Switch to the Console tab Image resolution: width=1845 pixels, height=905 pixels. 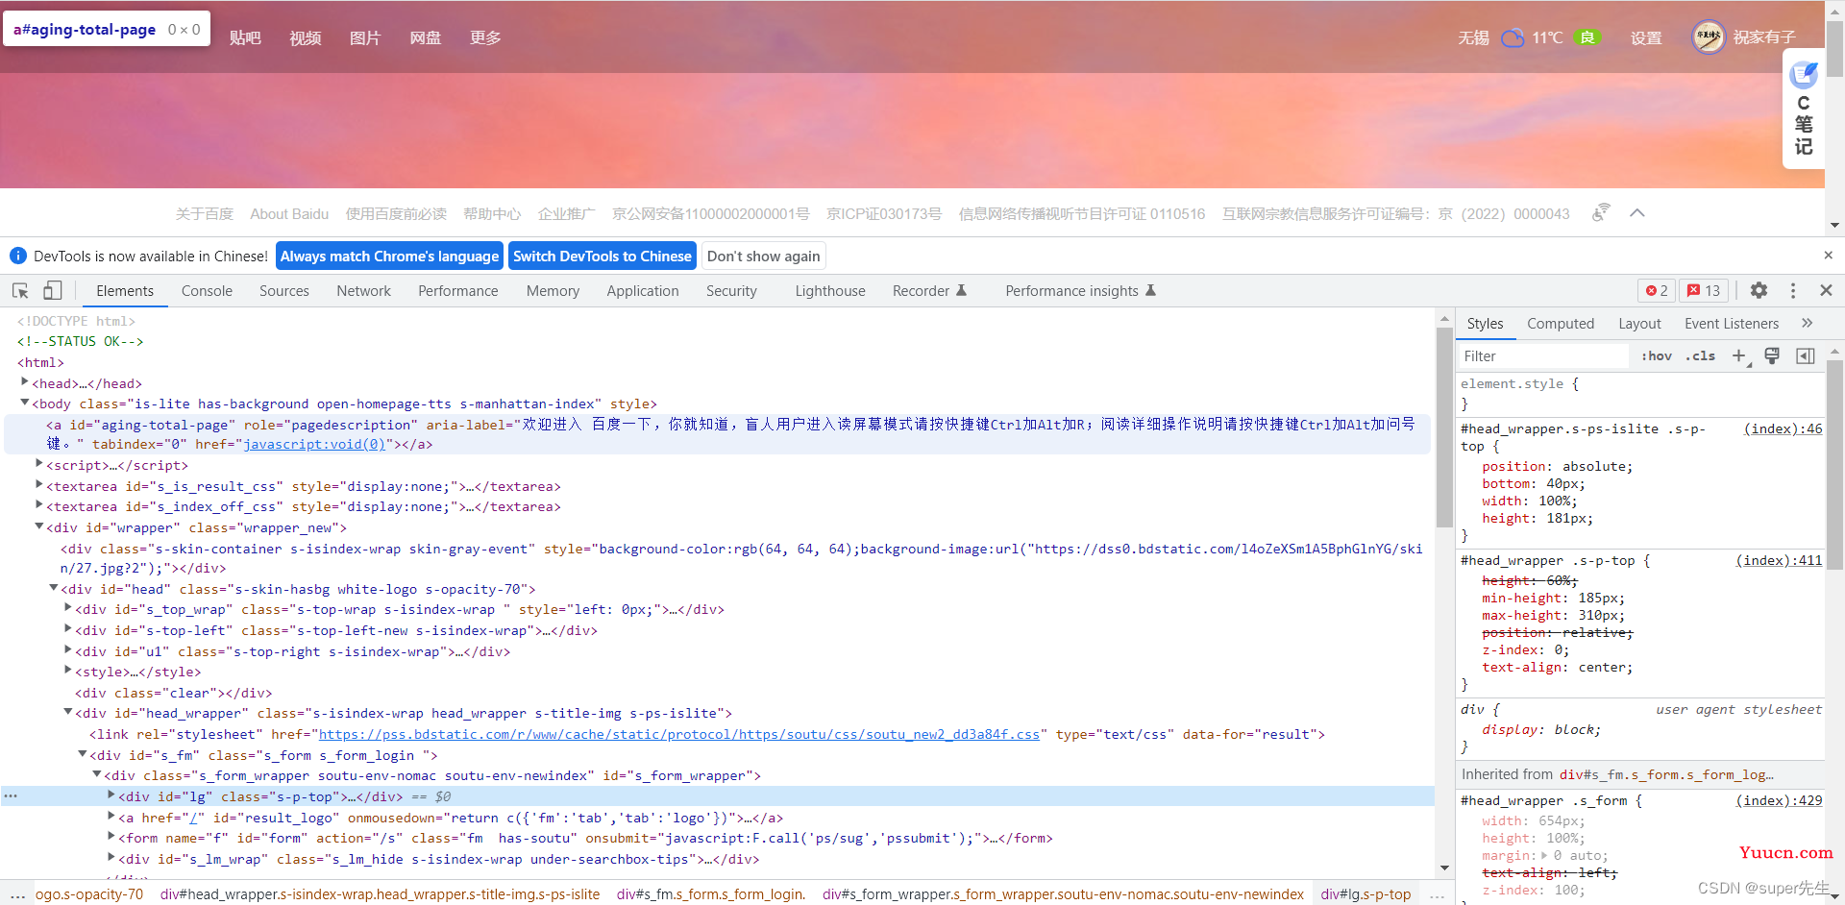click(207, 291)
